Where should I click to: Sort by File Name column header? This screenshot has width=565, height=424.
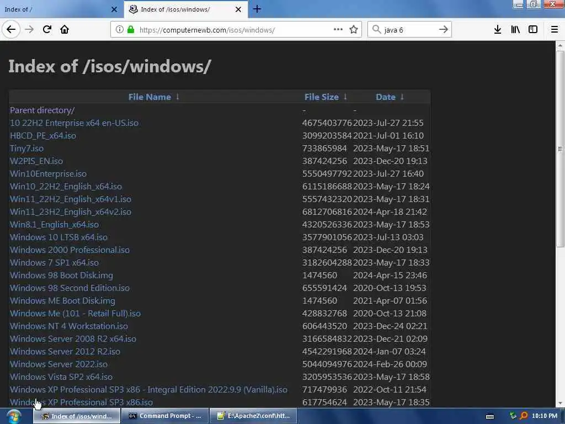[x=150, y=97]
